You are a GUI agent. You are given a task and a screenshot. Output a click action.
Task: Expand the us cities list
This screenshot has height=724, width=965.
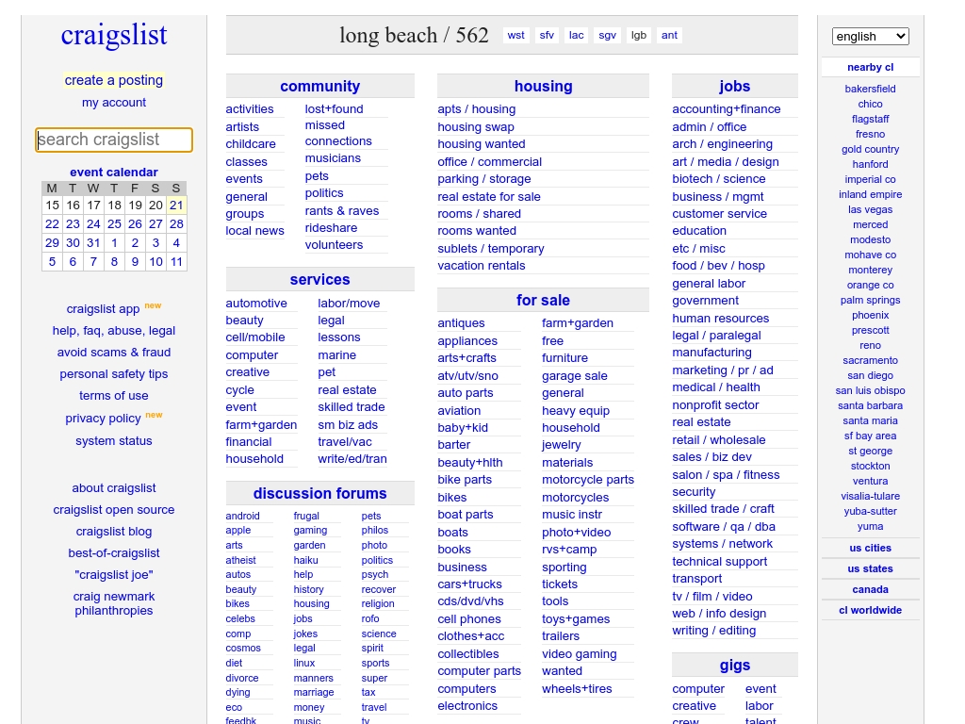[870, 548]
